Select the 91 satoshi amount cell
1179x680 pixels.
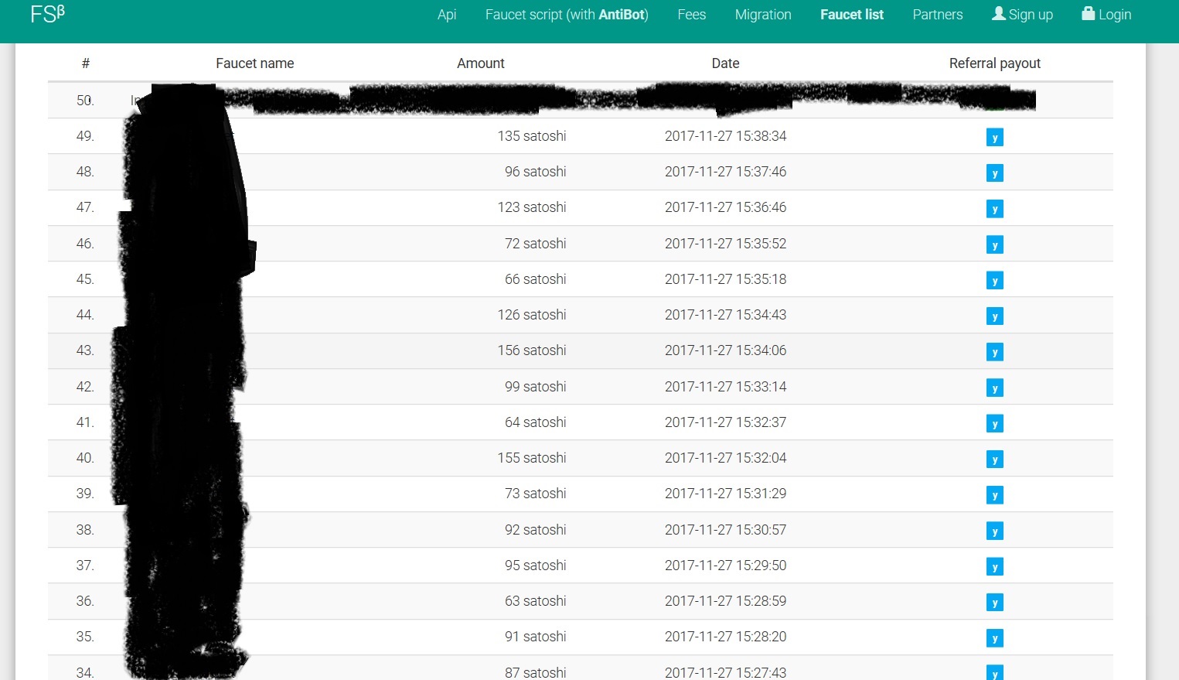(x=536, y=637)
